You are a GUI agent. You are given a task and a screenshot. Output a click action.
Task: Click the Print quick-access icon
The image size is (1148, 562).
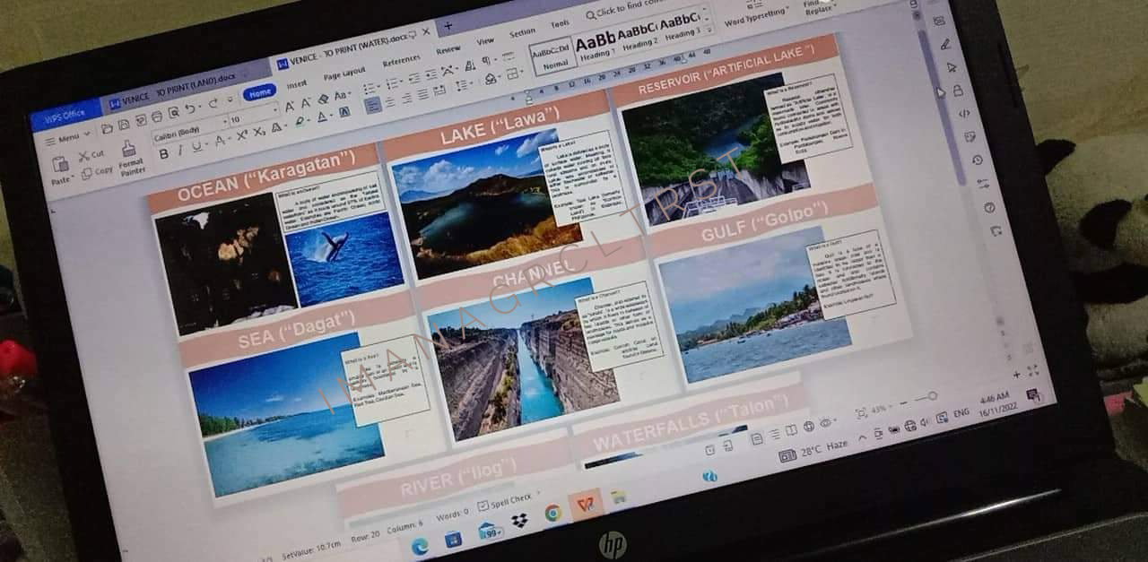(157, 117)
